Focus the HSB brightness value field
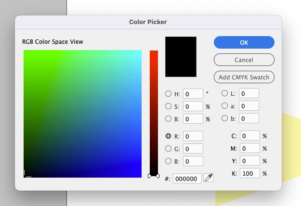 193,119
